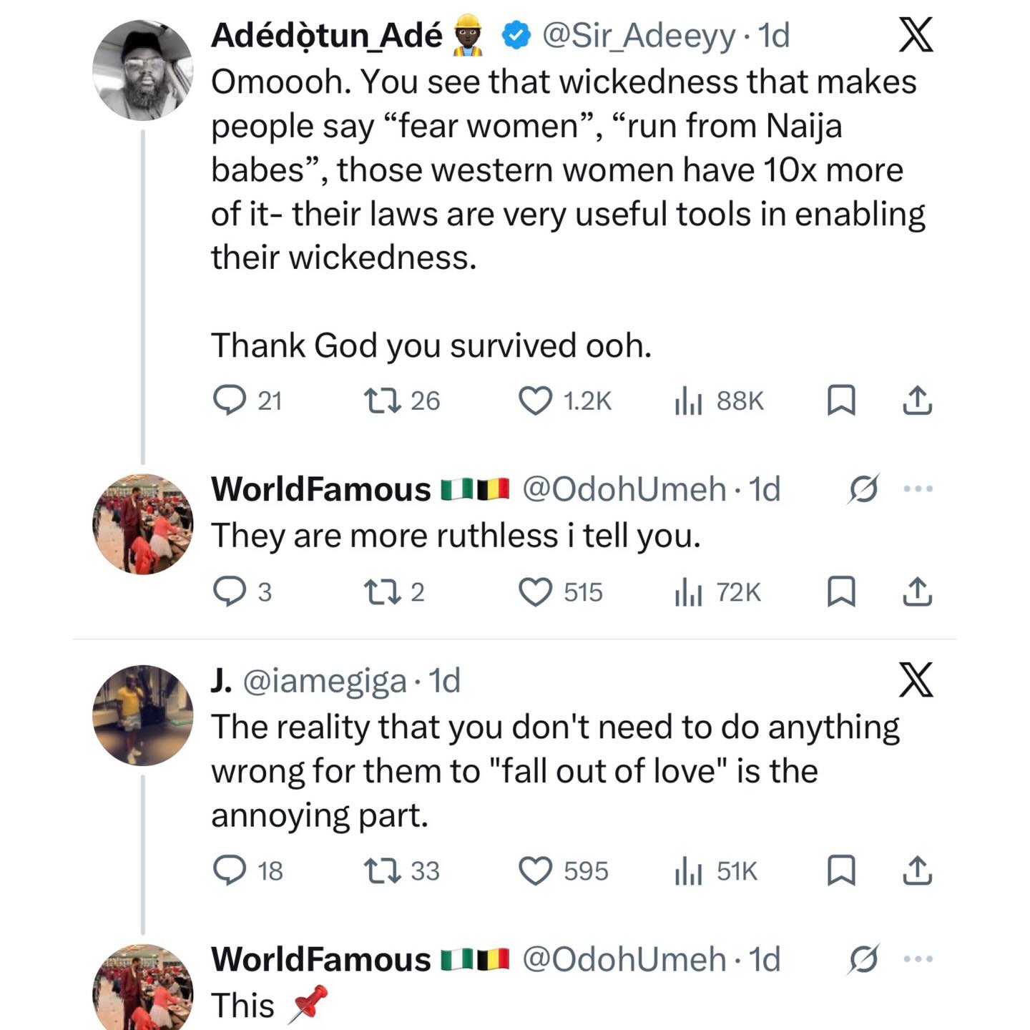The width and height of the screenshot is (1030, 1030).
Task: Like the 'They are more ruthless' reply
Action: (x=535, y=592)
